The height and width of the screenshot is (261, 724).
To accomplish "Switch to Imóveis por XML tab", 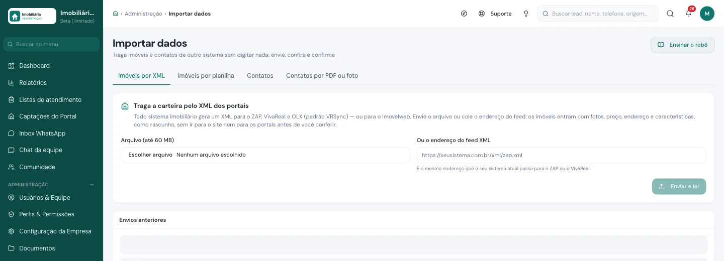I will tap(141, 76).
